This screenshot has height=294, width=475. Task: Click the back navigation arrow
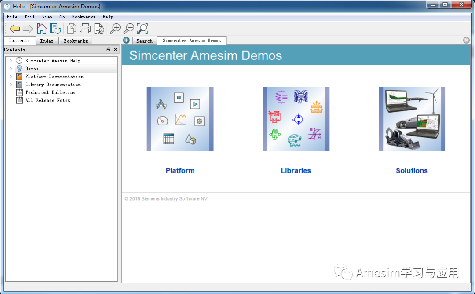point(15,28)
